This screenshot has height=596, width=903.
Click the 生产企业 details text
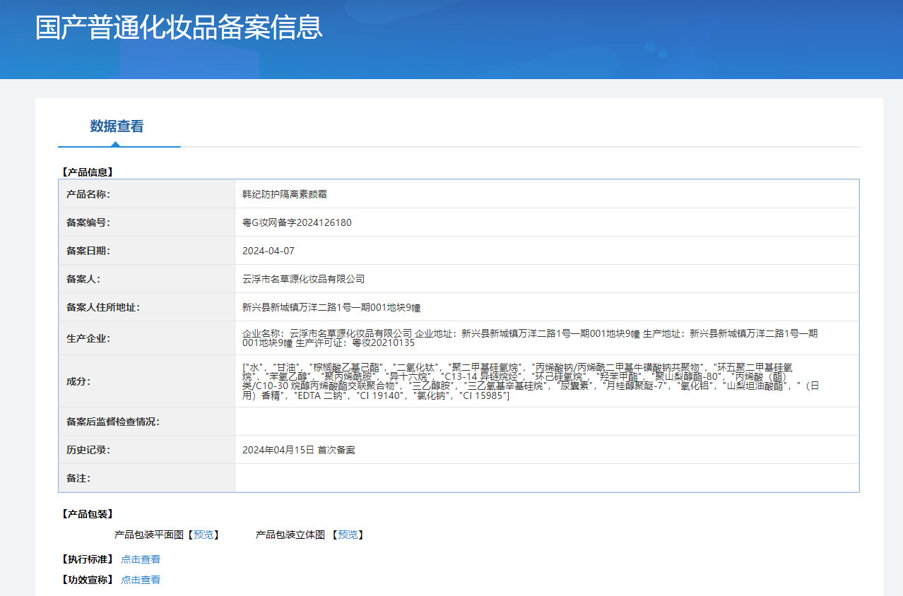530,338
